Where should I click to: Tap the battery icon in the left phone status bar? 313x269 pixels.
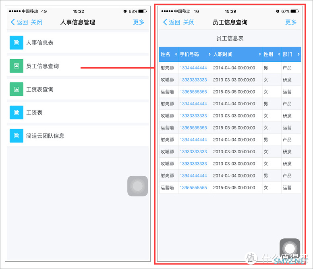pyautogui.click(x=142, y=11)
